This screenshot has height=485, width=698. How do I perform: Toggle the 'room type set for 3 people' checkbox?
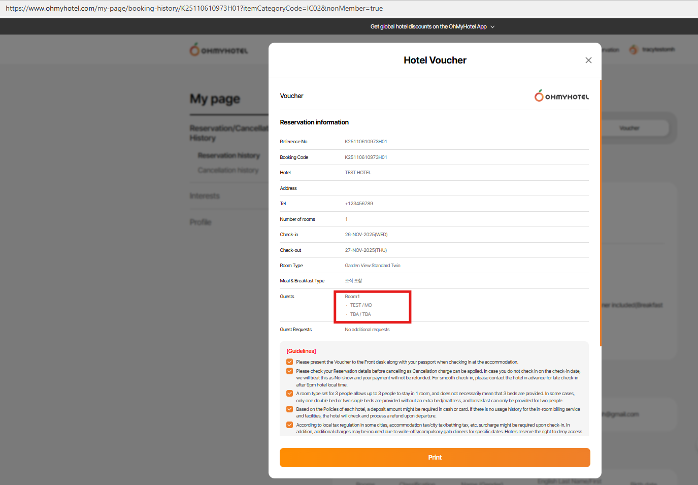pos(289,394)
